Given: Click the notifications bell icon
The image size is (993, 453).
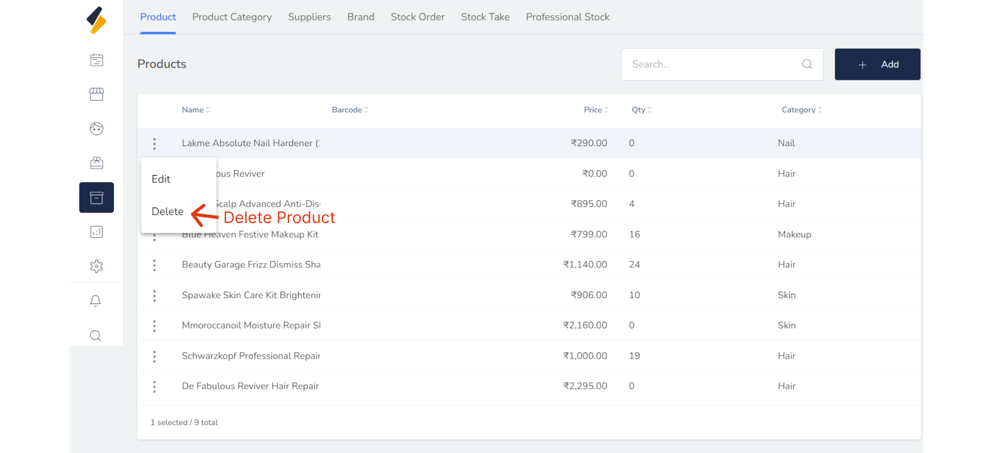Looking at the screenshot, I should click(x=95, y=301).
